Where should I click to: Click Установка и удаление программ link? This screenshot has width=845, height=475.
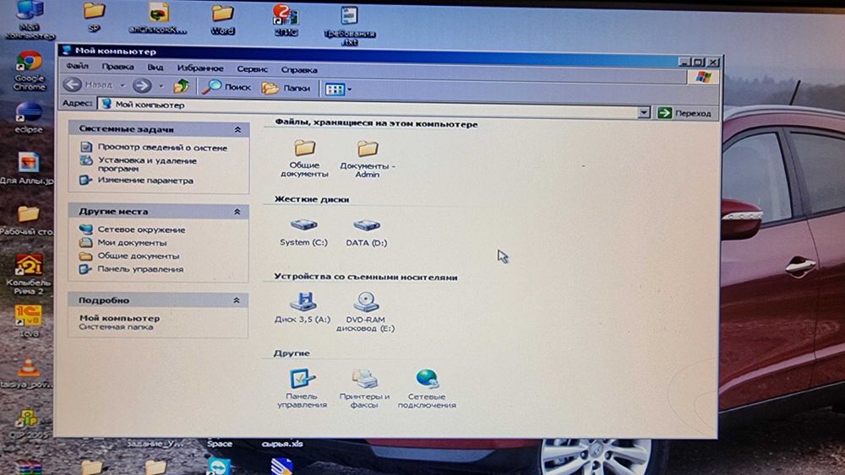[x=139, y=164]
